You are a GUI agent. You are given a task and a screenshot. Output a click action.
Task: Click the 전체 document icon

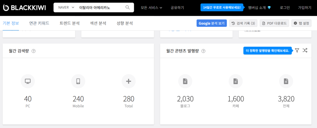click(x=286, y=81)
